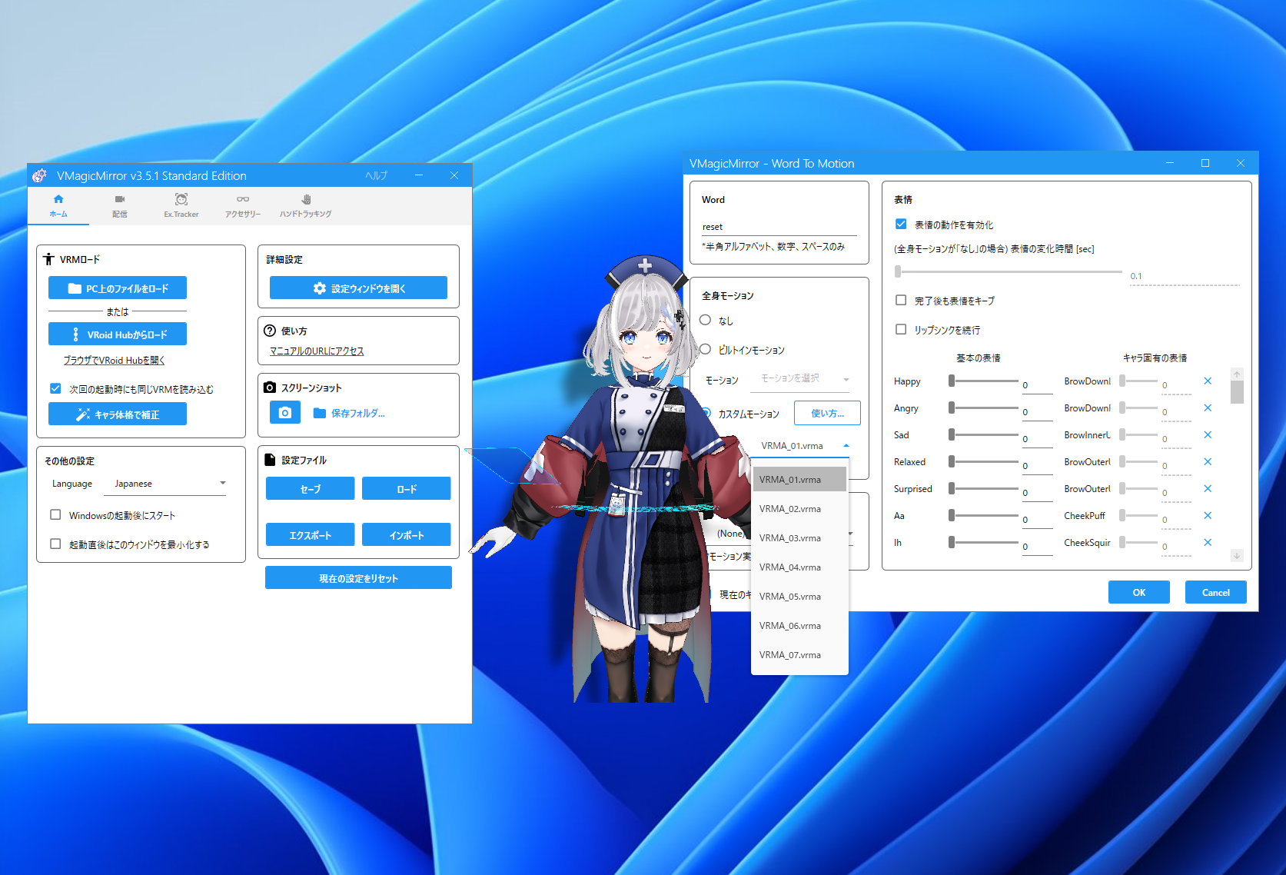
Task: Switch to the Ex.Tracker tab
Action: (181, 205)
